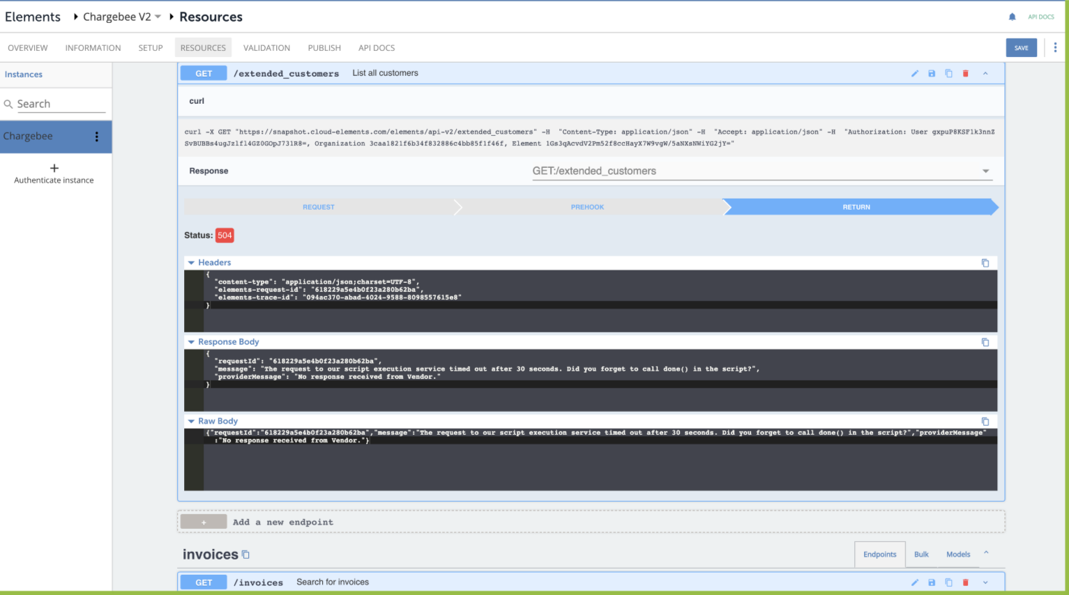Click the 'Search for invoices' description
1069x595 pixels.
333,582
